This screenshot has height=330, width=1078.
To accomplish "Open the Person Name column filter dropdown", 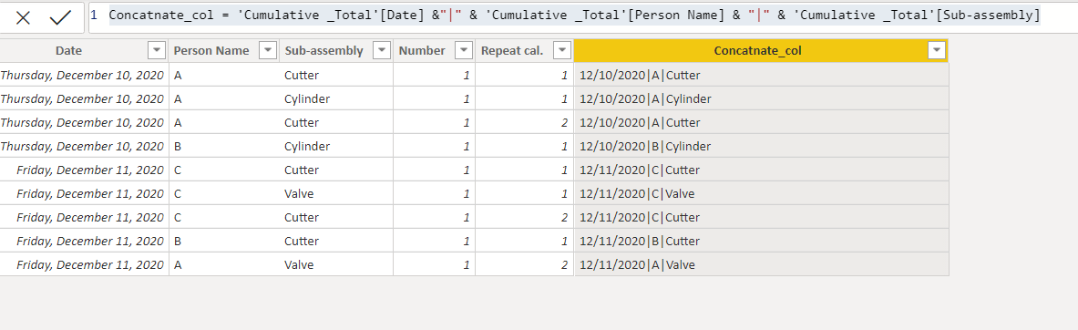I will click(267, 51).
